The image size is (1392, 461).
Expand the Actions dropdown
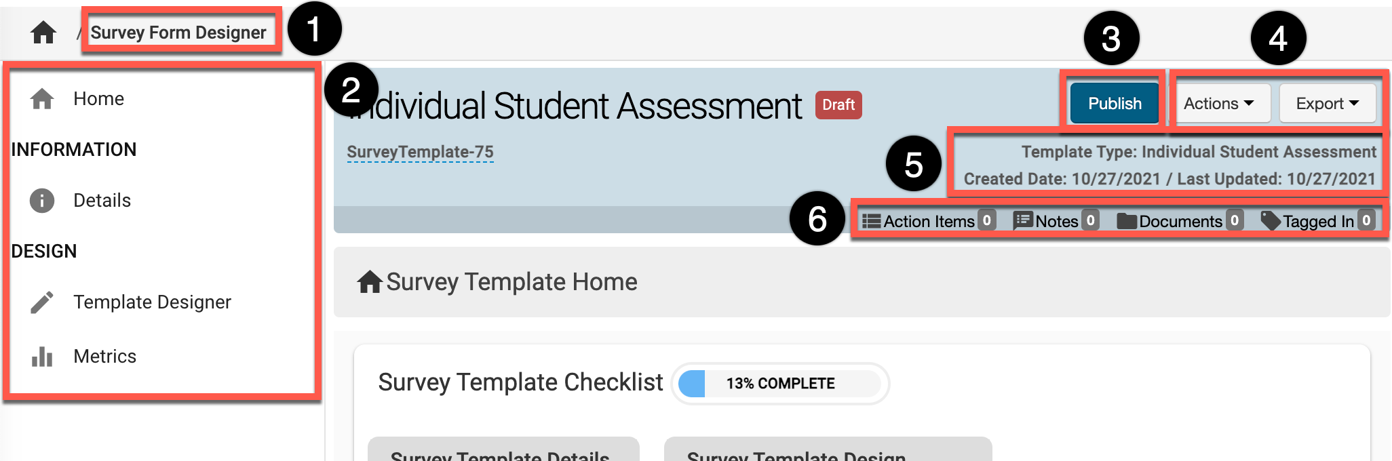(x=1219, y=104)
